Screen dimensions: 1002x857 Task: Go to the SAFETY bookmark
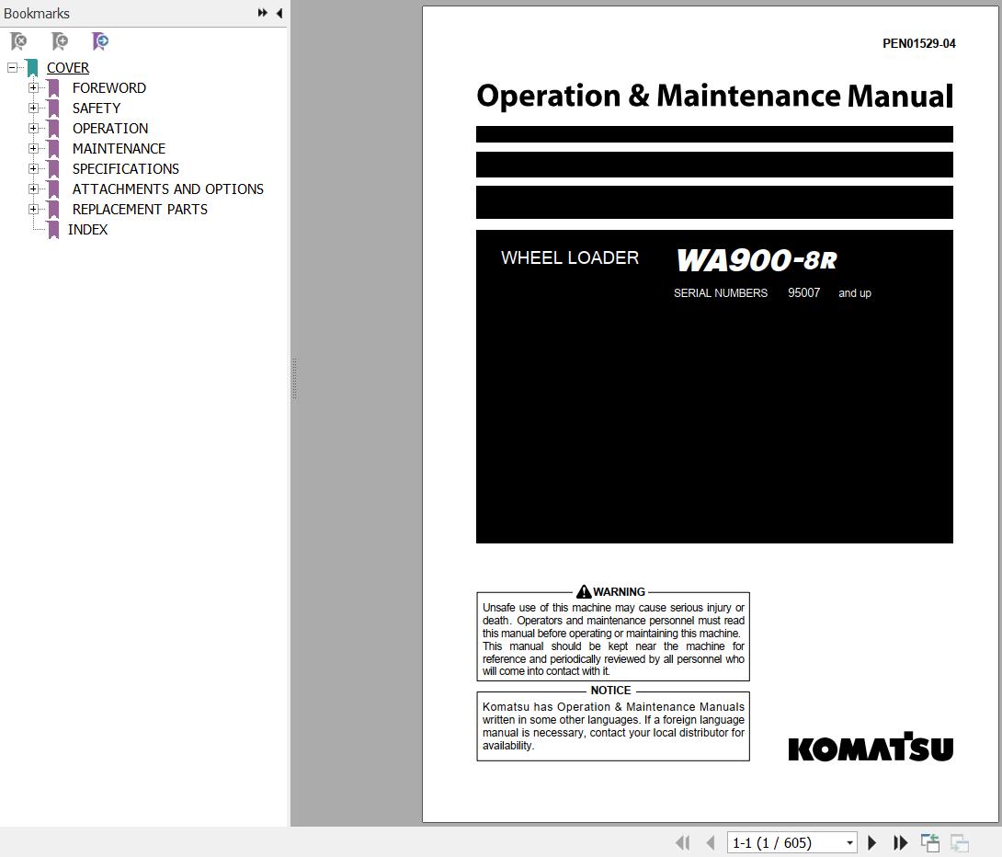[x=97, y=108]
